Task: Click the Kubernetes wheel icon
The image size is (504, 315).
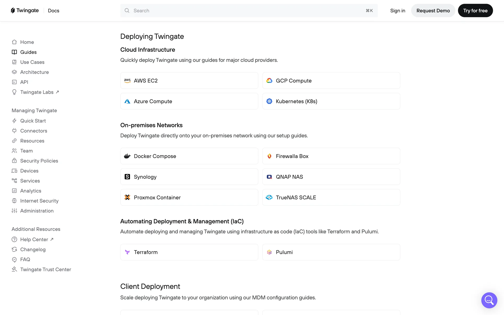Action: click(269, 101)
